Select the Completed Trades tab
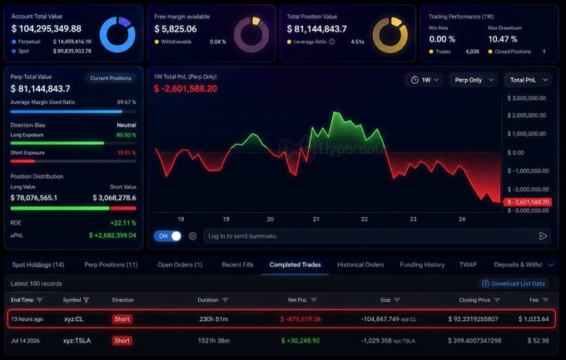566x360 pixels. (x=295, y=264)
